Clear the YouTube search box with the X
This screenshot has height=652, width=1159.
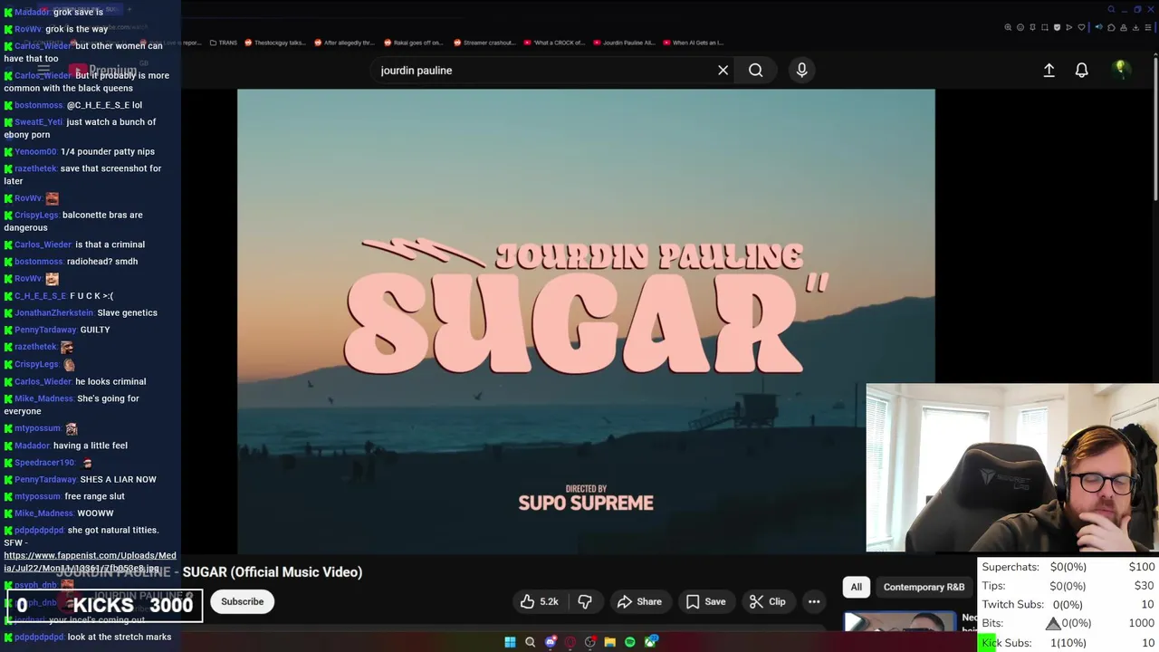tap(723, 70)
